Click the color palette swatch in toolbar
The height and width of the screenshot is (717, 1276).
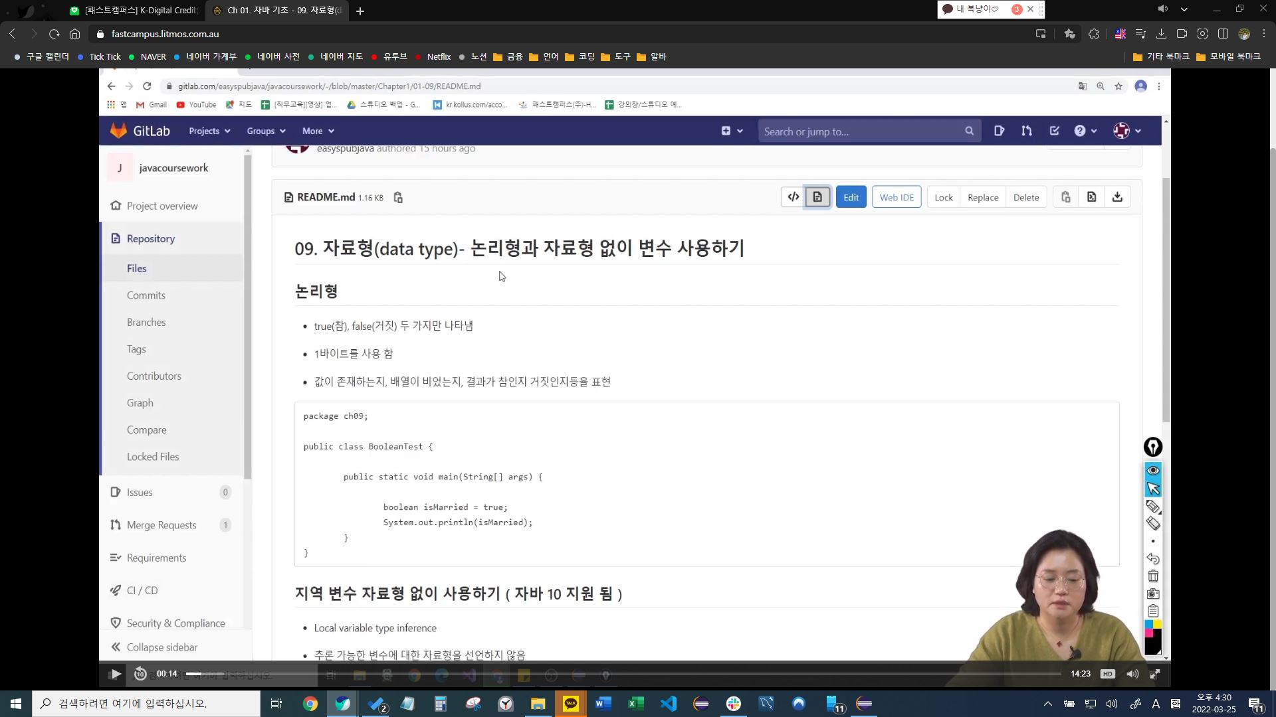[1153, 629]
